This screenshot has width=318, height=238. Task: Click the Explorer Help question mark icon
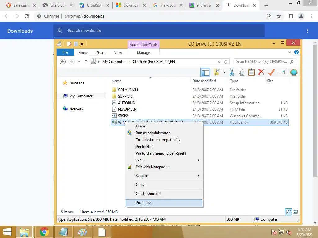(x=297, y=52)
